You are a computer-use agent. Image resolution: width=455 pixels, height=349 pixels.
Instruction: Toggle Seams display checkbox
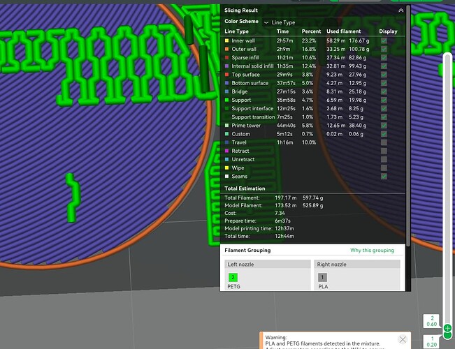(384, 176)
